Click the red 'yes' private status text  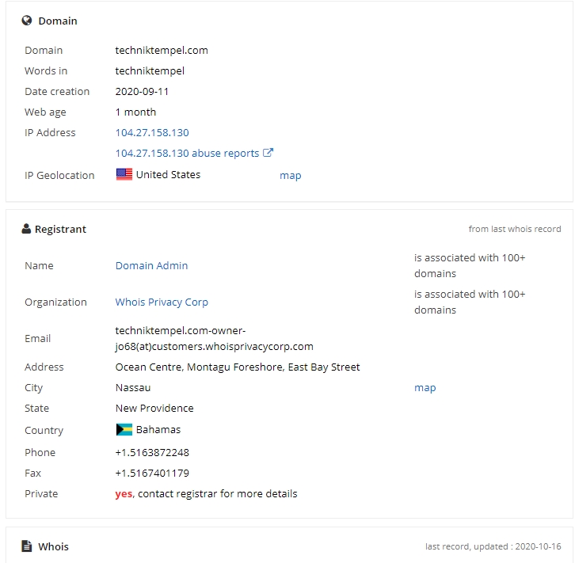pos(124,494)
